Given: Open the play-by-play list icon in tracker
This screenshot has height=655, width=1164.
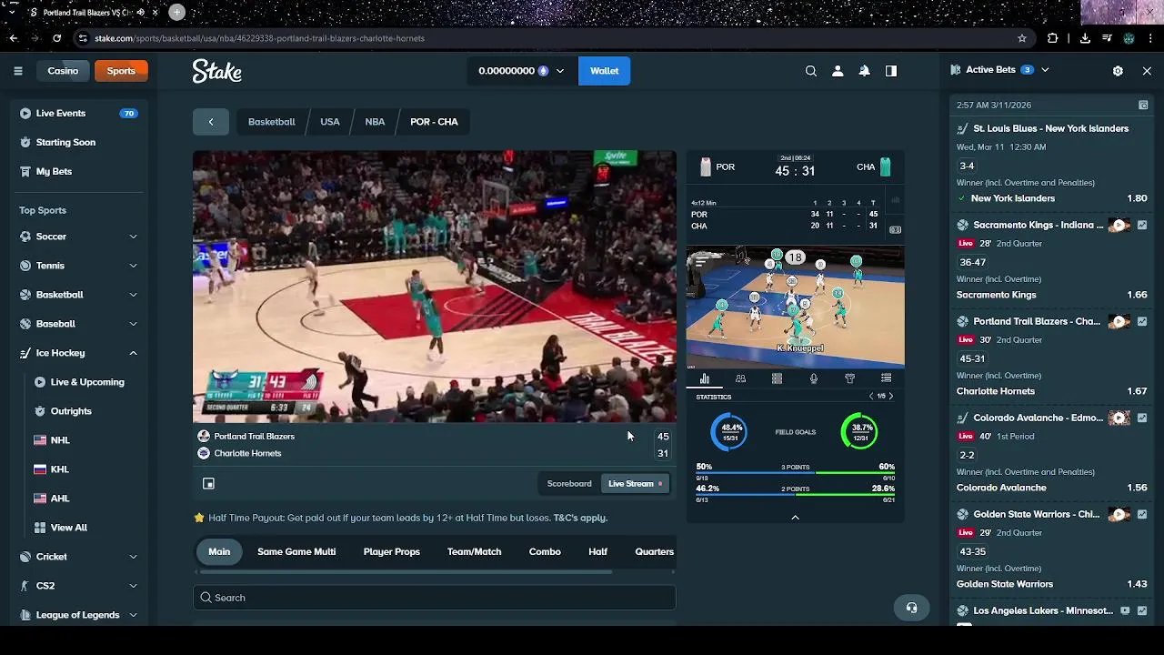Looking at the screenshot, I should [886, 378].
